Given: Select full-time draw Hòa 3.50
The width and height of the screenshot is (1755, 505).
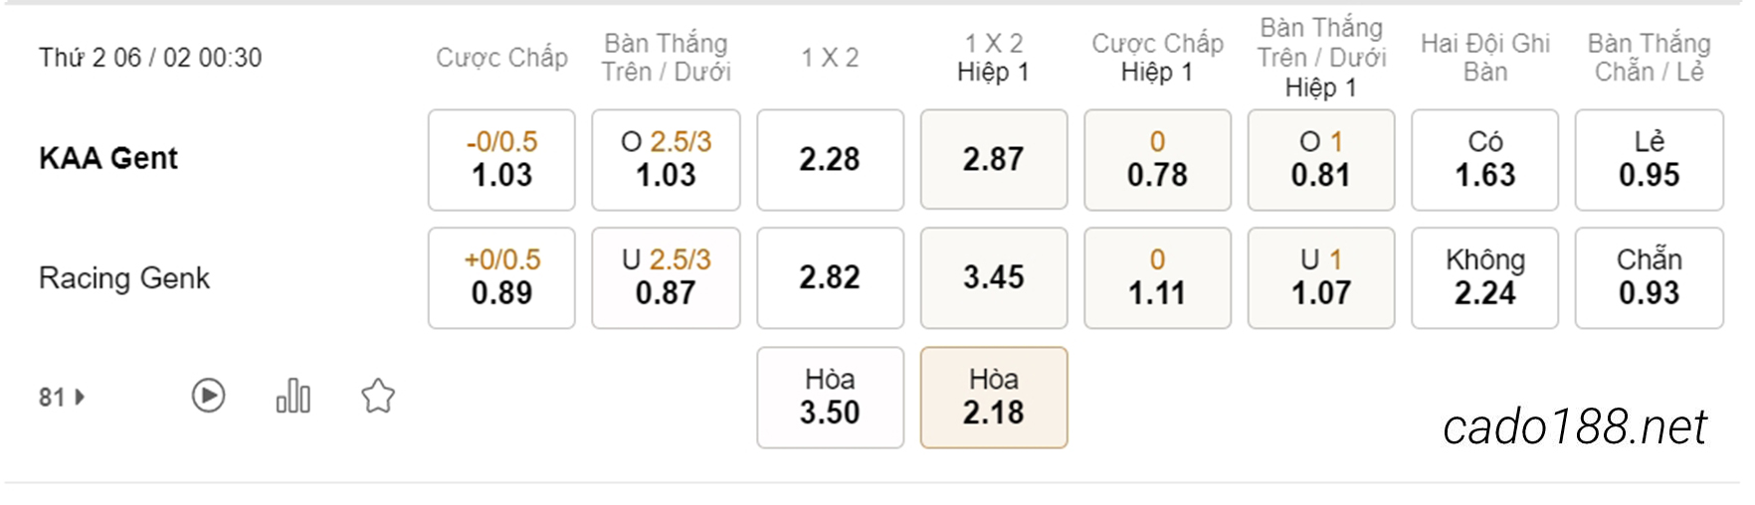Looking at the screenshot, I should [830, 398].
